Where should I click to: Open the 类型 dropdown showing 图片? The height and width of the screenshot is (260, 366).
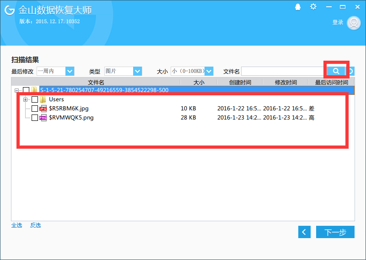(x=123, y=71)
